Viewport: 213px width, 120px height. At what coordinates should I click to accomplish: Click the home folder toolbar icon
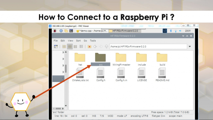89,47
